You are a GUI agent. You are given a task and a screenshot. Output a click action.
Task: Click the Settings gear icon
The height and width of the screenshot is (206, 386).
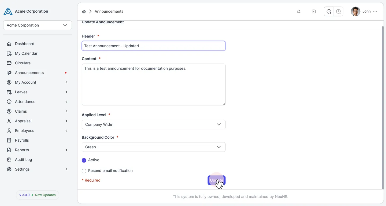9,169
